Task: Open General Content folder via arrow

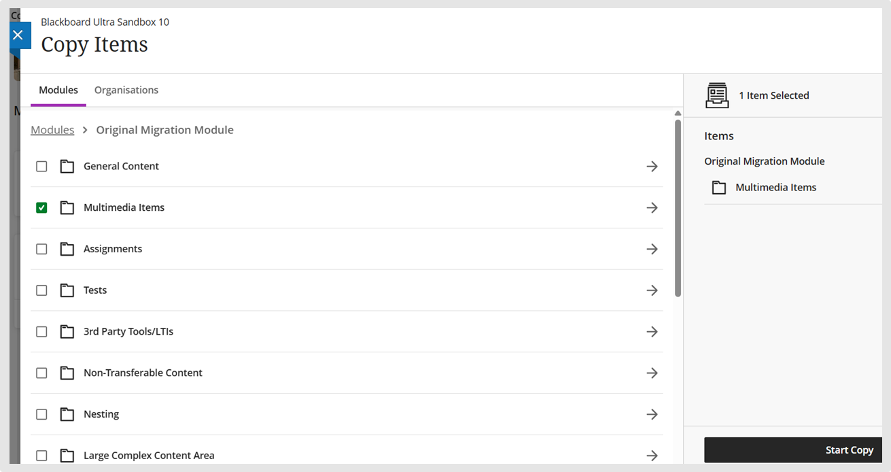Action: click(x=652, y=166)
